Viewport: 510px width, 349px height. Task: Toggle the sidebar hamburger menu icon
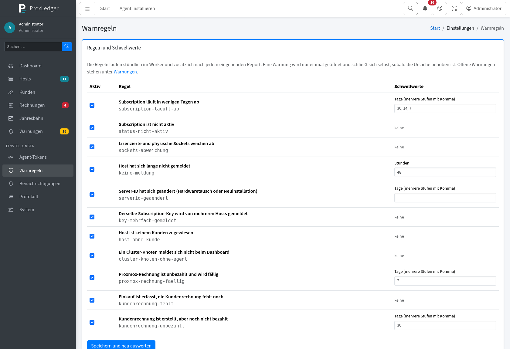(x=87, y=9)
